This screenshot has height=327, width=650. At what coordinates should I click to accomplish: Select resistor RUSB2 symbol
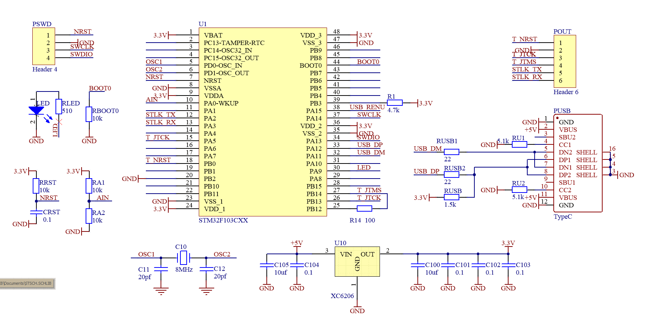452,175
